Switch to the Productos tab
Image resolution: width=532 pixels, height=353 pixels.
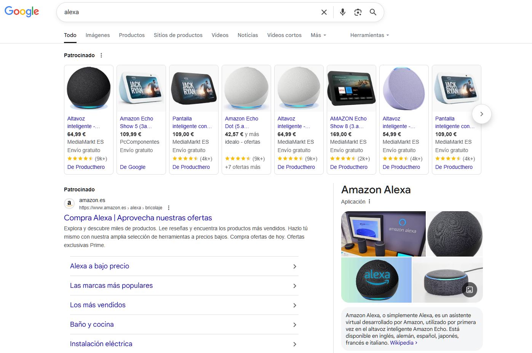pyautogui.click(x=132, y=35)
